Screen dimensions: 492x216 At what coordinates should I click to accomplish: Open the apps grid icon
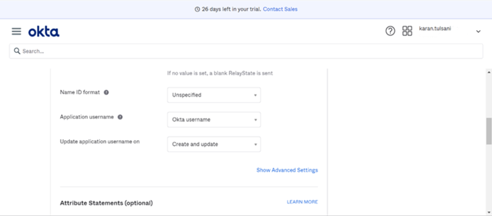407,31
